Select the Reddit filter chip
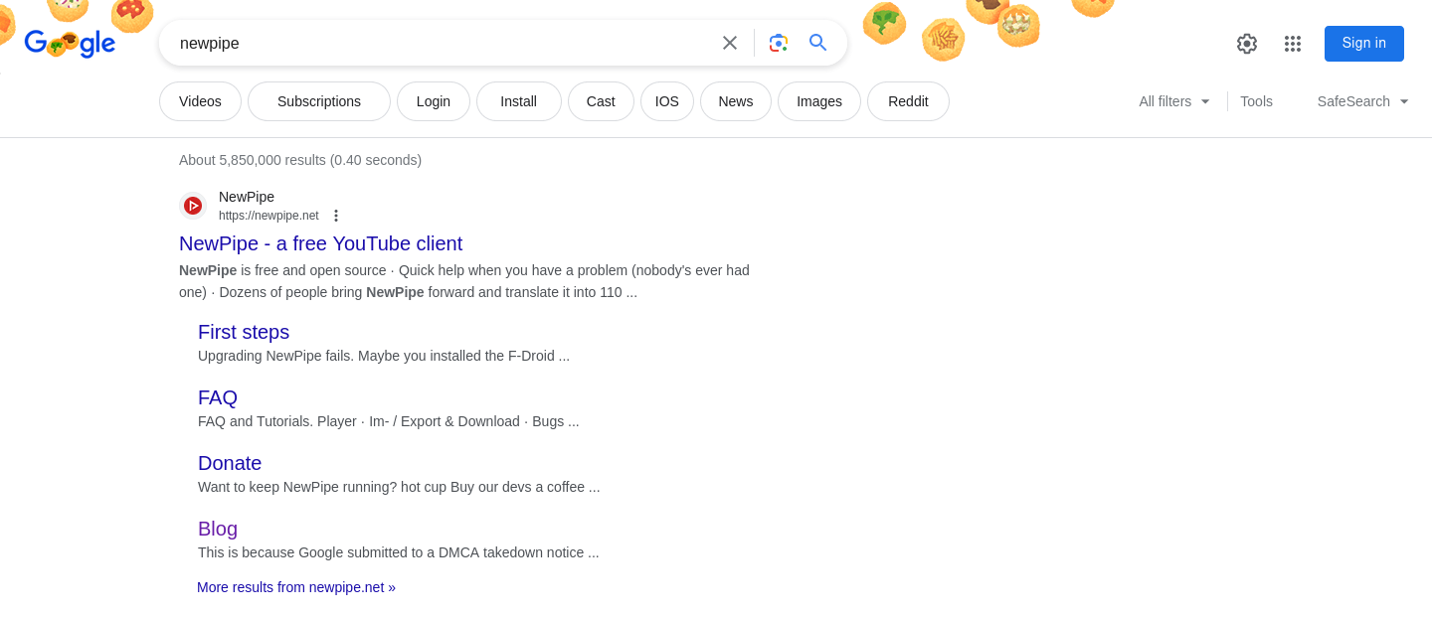Image resolution: width=1432 pixels, height=618 pixels. (908, 101)
